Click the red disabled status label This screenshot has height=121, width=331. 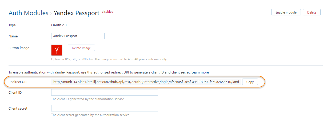pos(107,12)
